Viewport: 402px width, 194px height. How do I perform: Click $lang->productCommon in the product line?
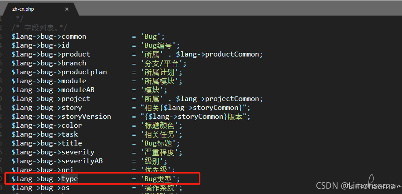tap(217, 54)
